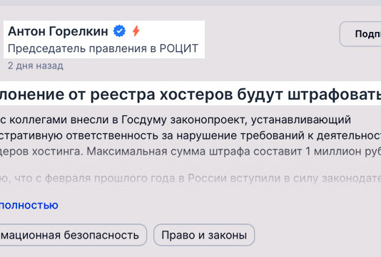Click the red lightning bolt icon

(x=136, y=31)
